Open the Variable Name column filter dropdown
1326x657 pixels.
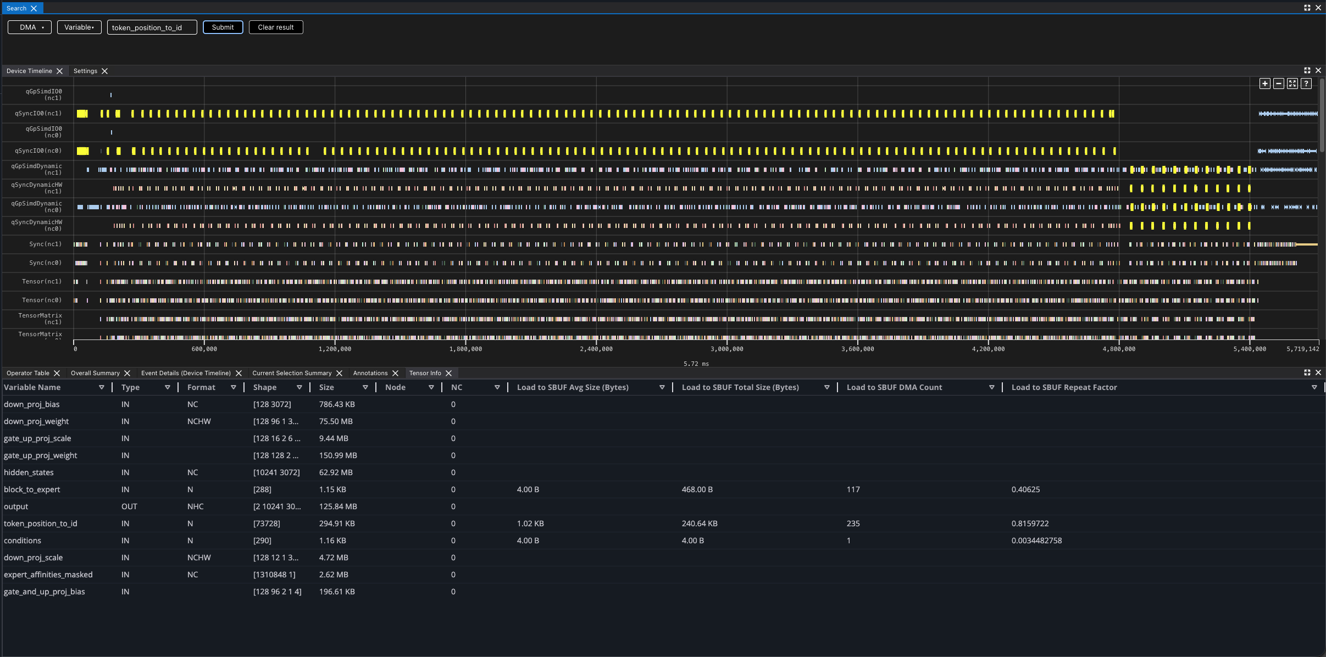pyautogui.click(x=101, y=387)
